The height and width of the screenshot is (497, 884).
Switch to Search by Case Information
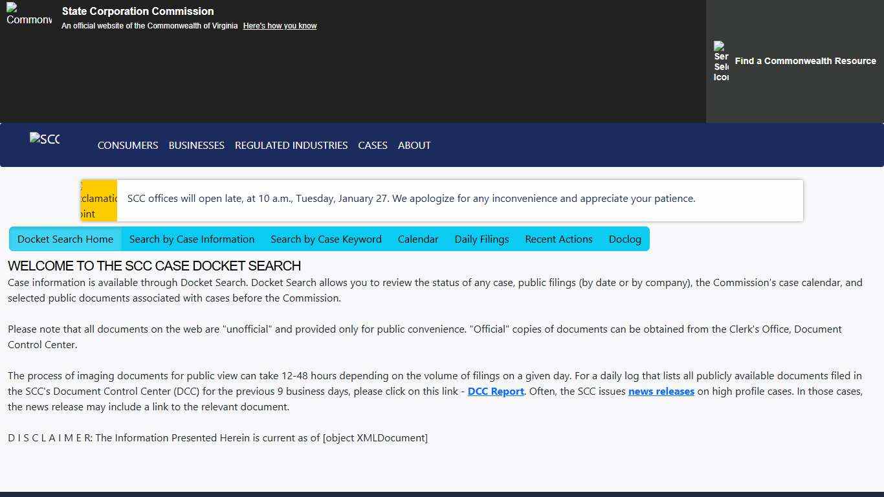click(192, 239)
